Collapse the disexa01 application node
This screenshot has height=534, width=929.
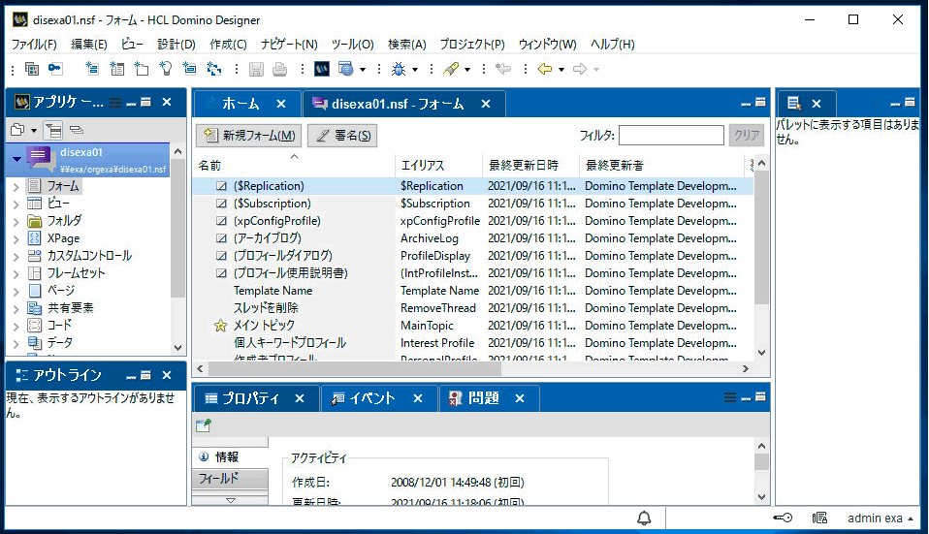(16, 159)
